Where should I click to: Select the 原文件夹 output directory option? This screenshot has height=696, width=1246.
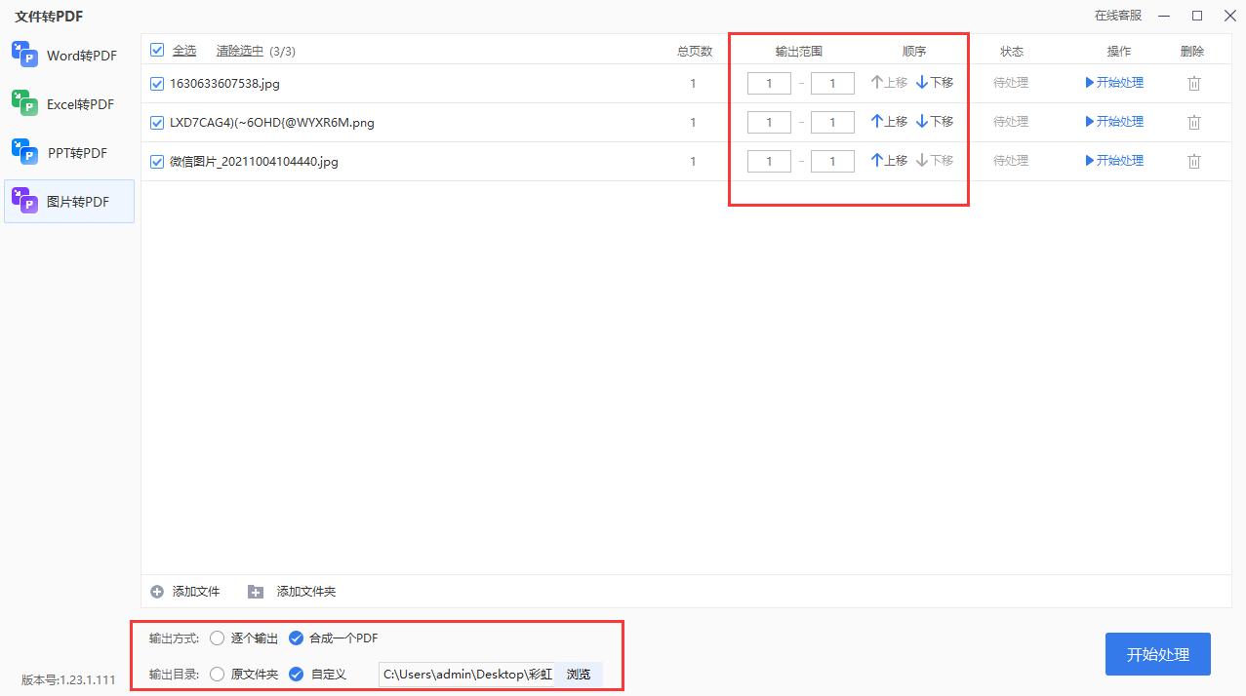(x=217, y=674)
